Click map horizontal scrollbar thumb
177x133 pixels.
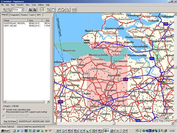point(114,123)
